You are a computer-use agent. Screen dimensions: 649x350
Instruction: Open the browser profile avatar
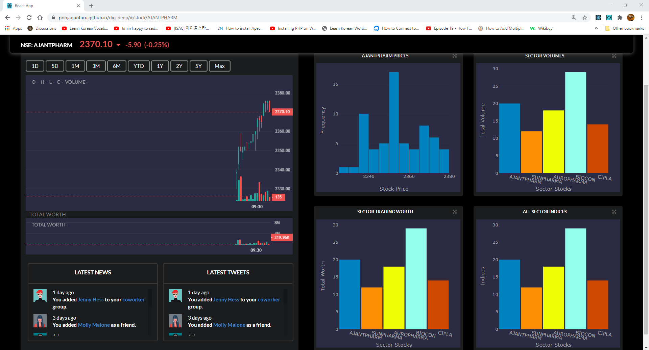pos(631,18)
